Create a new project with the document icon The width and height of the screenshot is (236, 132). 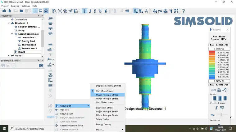[10, 11]
